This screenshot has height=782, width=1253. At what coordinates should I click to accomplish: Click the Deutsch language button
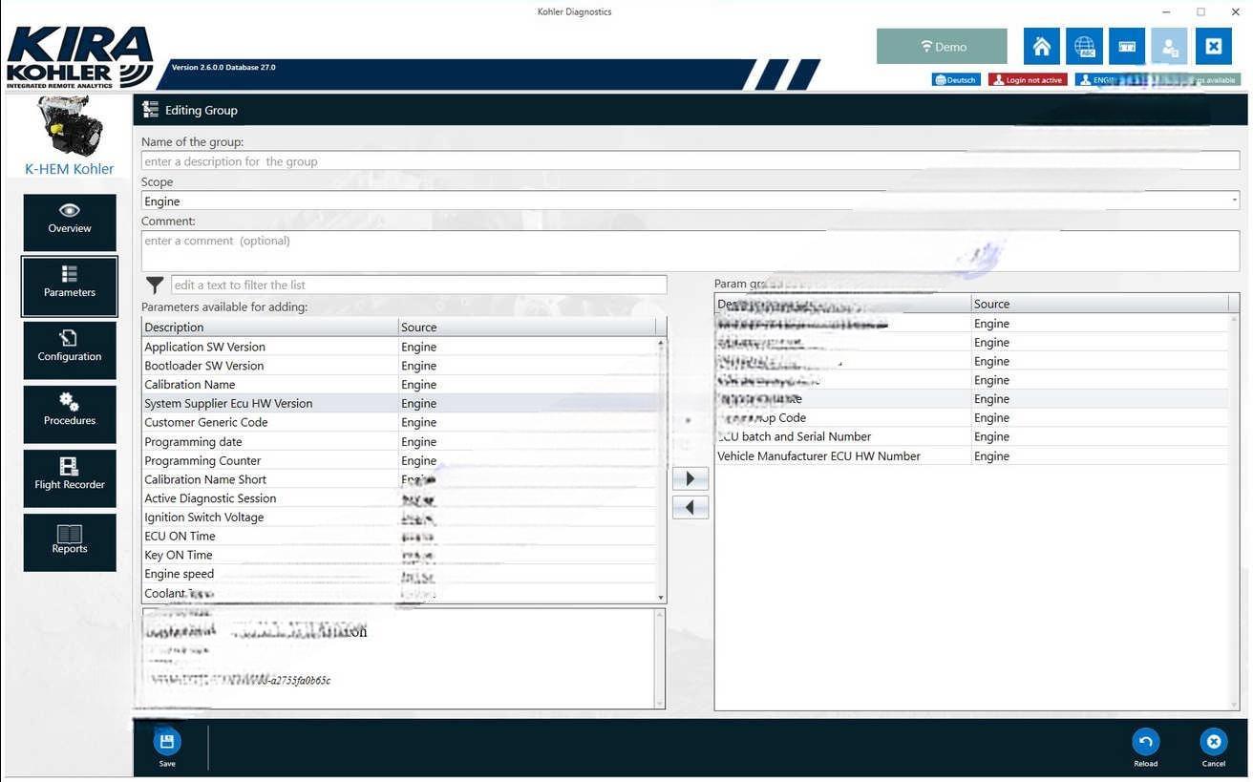click(956, 80)
